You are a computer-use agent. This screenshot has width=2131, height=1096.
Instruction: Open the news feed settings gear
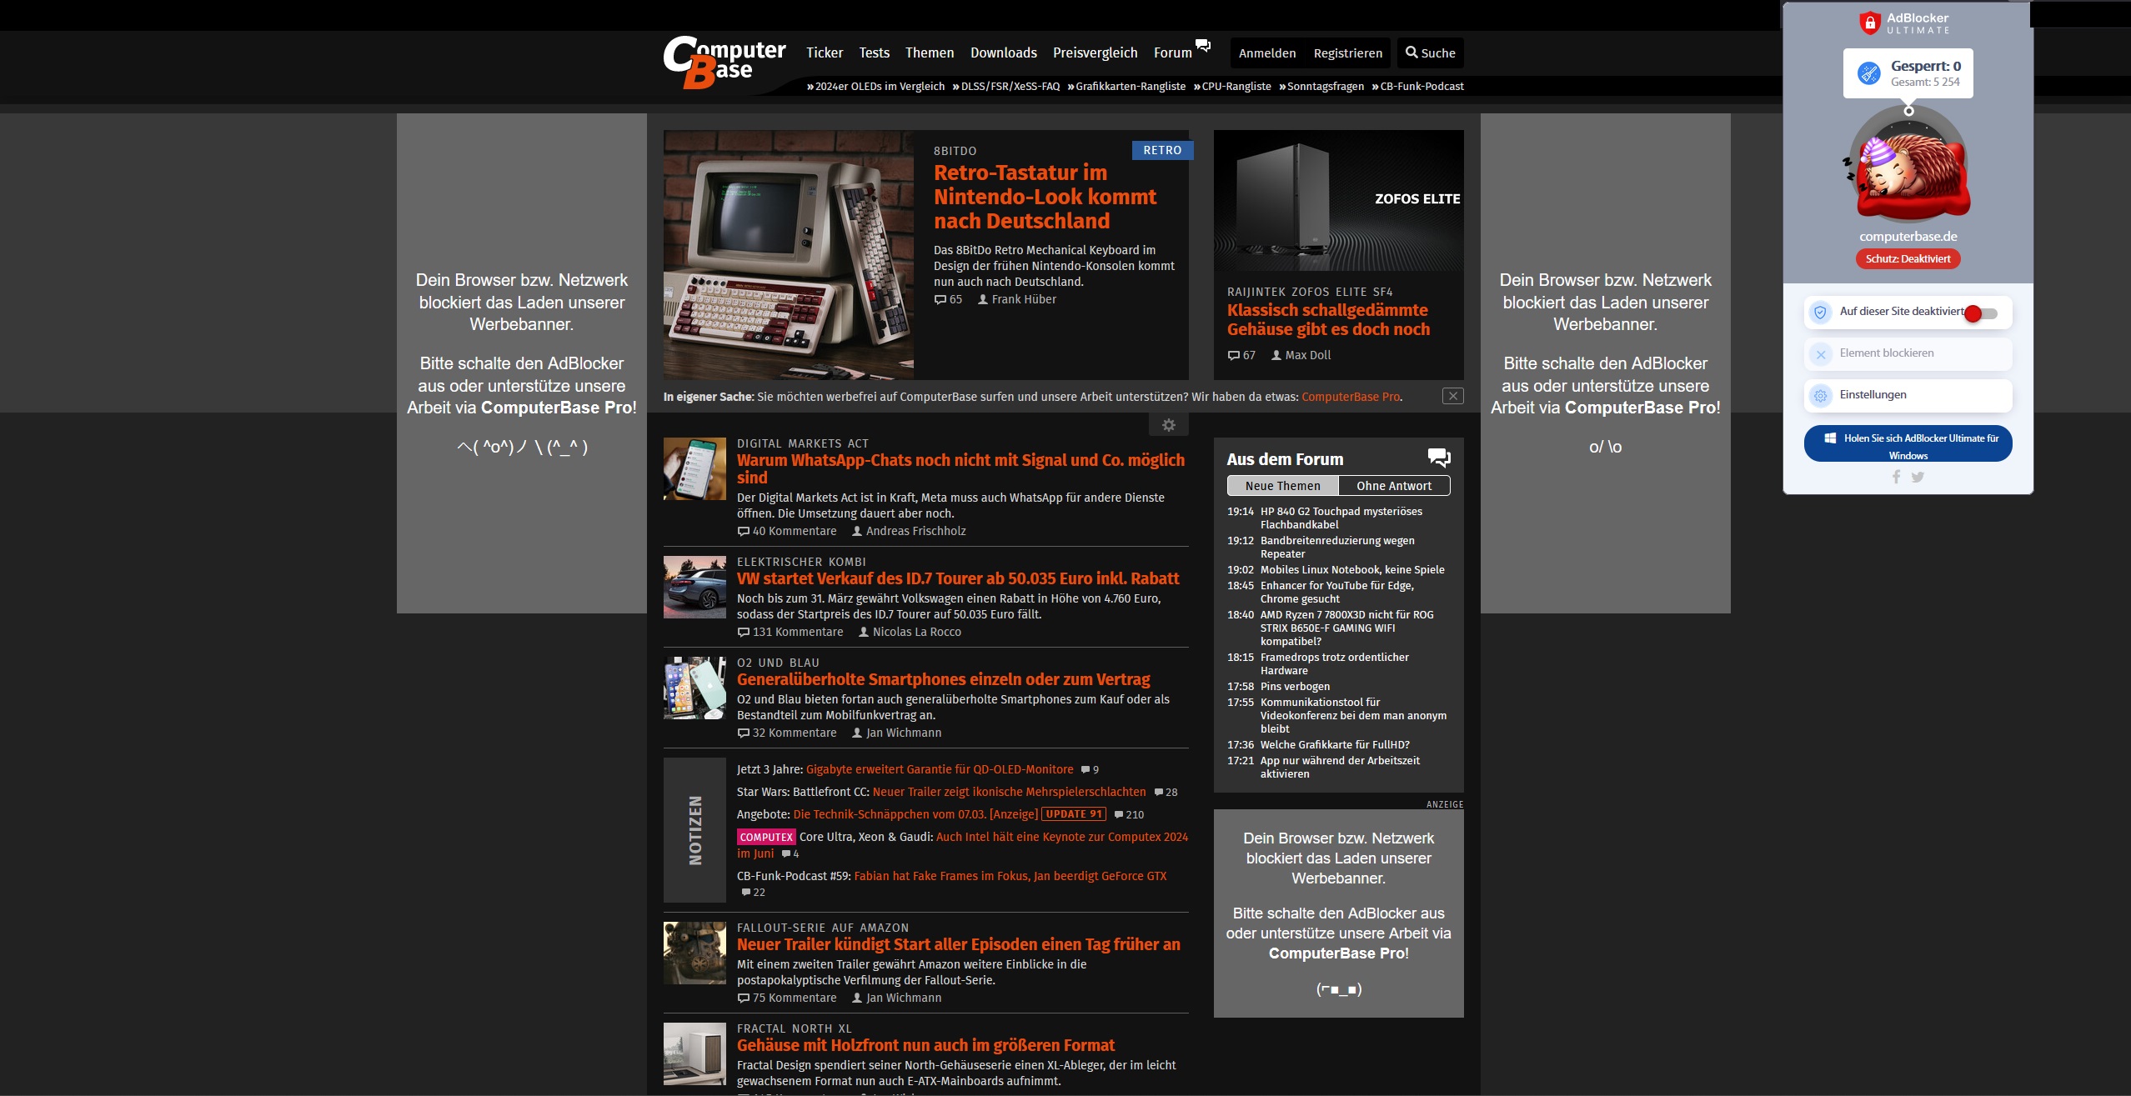point(1168,425)
